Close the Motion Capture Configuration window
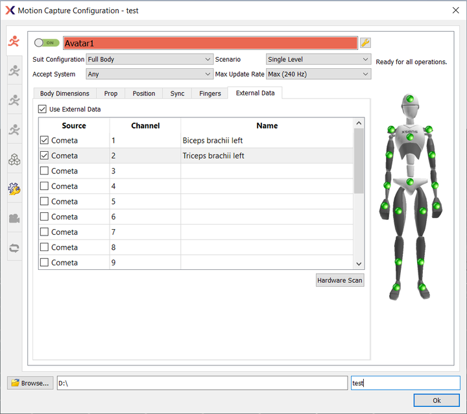The image size is (467, 414). 455,10
